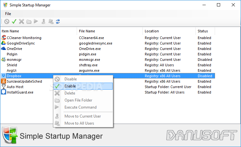
Task: Click the shdtray.exe file name
Action: pos(88,65)
